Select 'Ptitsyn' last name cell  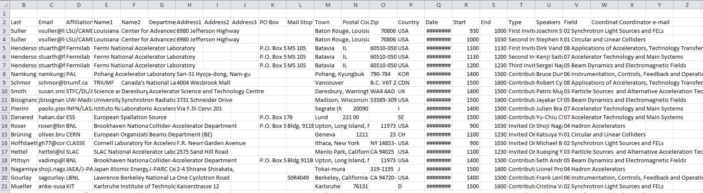click(23, 160)
